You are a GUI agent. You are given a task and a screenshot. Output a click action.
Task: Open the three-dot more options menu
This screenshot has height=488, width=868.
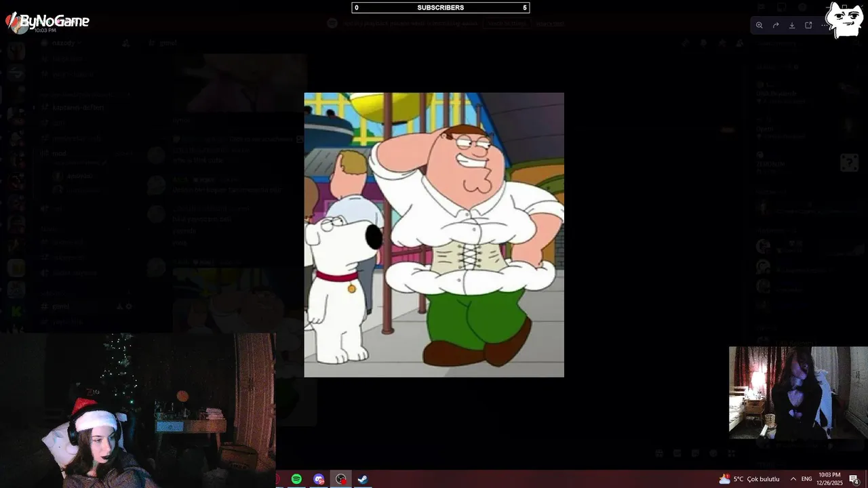tap(824, 25)
